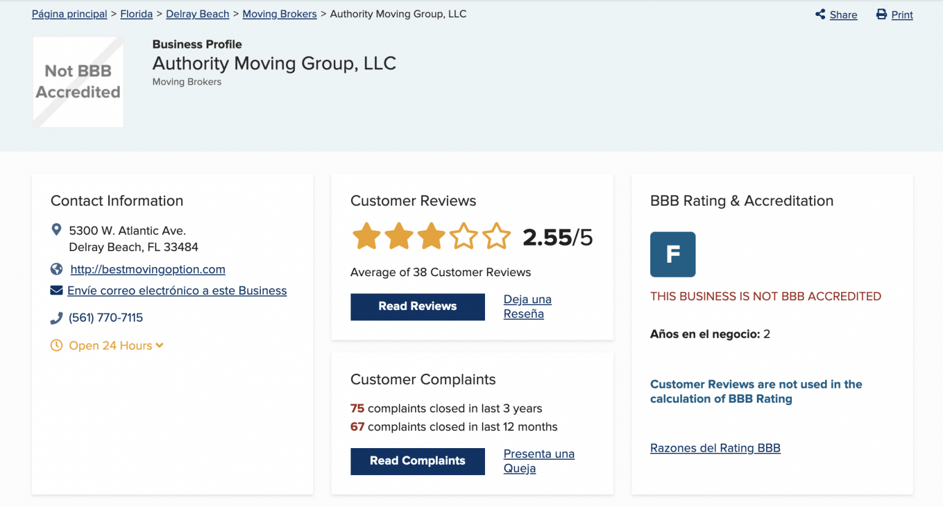
Task: Click the envelope email icon
Action: [56, 290]
